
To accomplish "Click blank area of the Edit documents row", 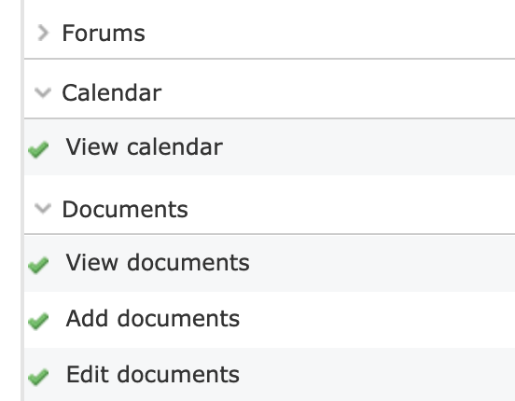I will point(378,374).
